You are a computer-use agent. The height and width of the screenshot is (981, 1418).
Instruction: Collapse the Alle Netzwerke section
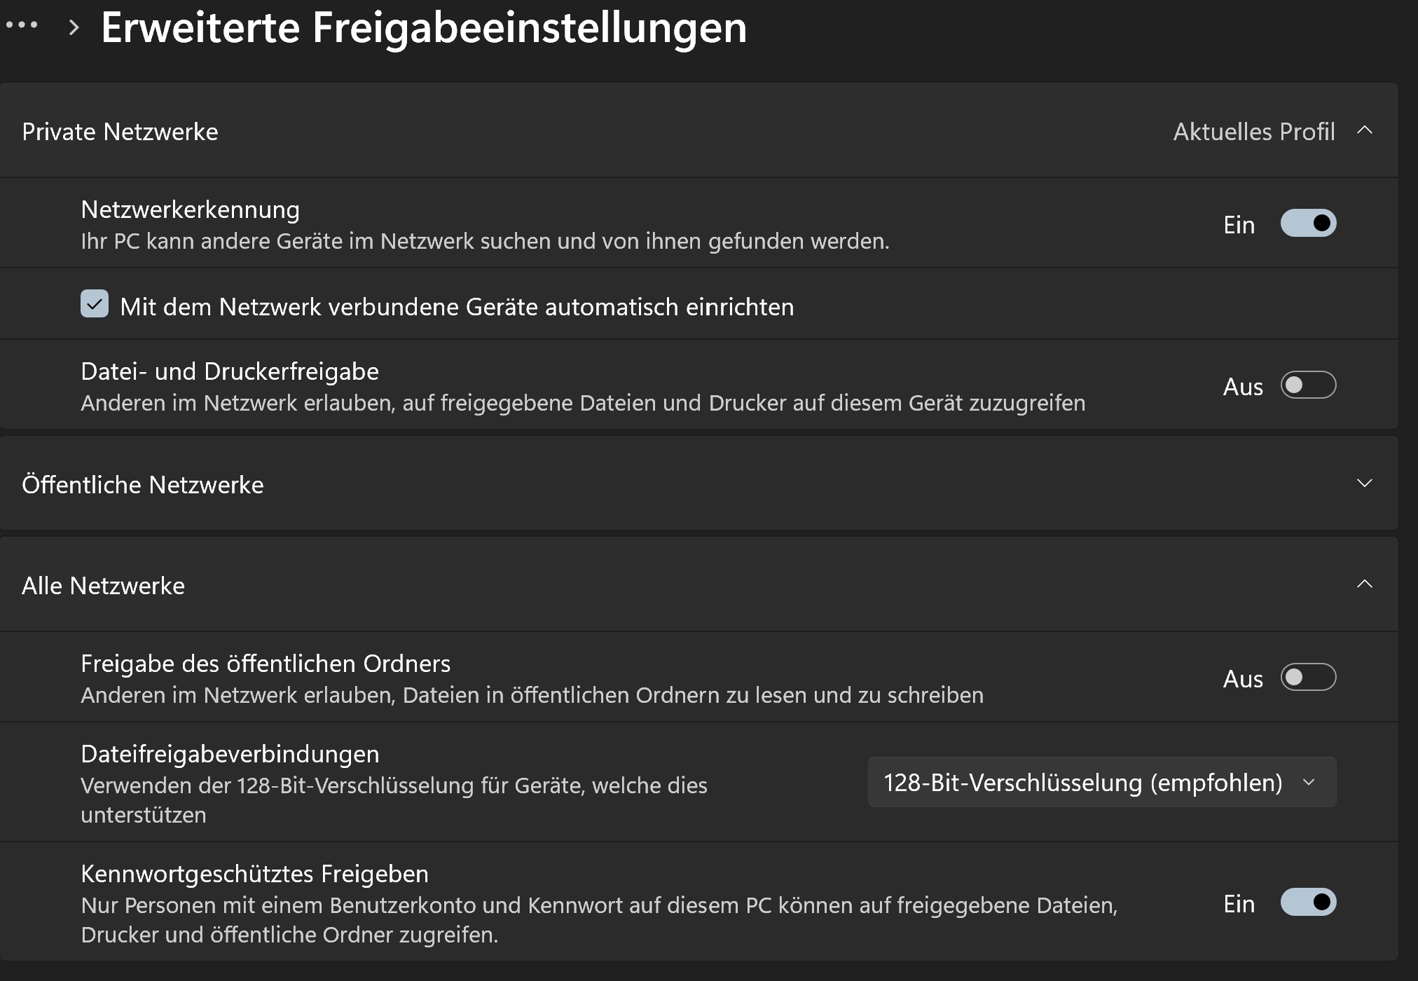1363,584
